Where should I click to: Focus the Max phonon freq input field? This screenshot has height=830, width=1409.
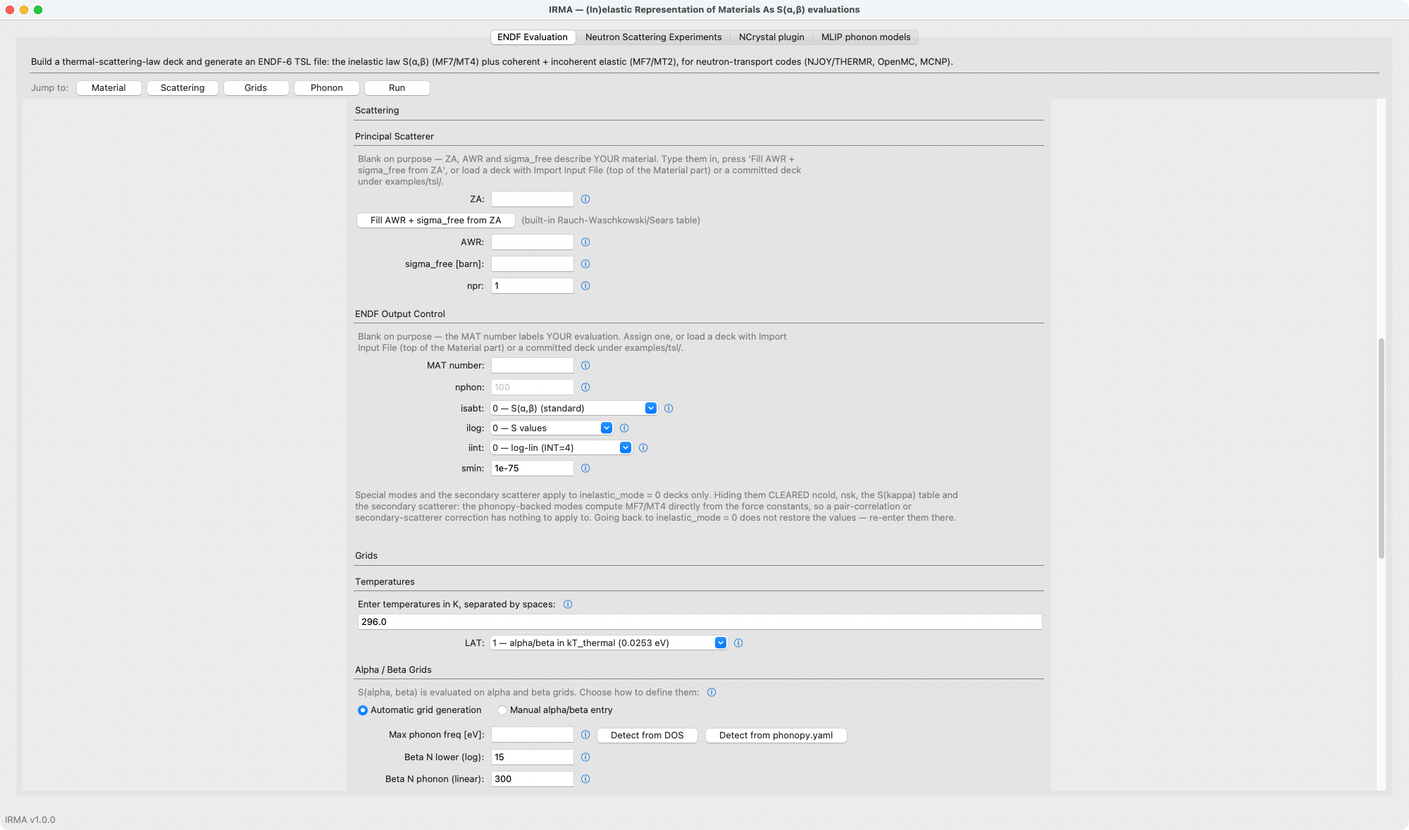(533, 735)
